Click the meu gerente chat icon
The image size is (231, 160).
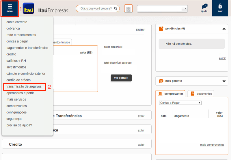pos(161,81)
